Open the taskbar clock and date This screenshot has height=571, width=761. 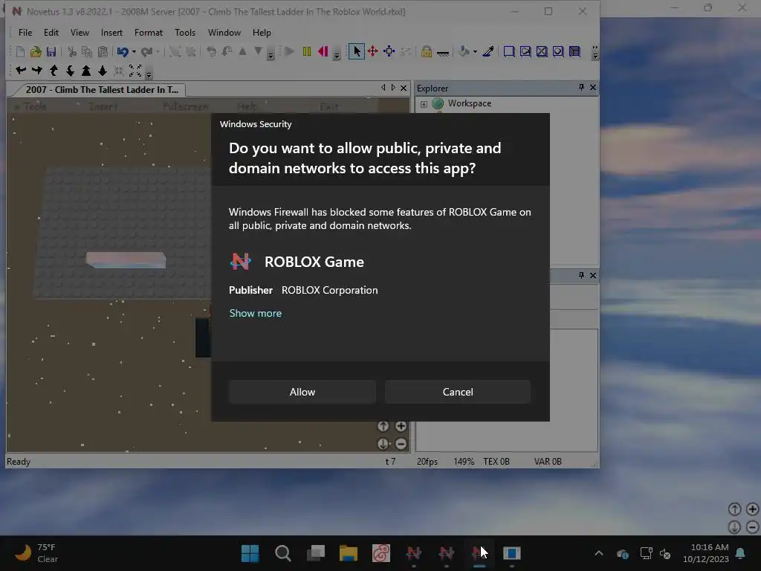tap(706, 553)
